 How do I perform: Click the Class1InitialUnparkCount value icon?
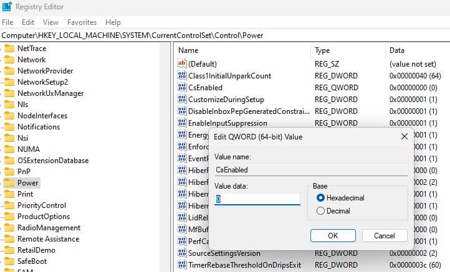(x=182, y=76)
